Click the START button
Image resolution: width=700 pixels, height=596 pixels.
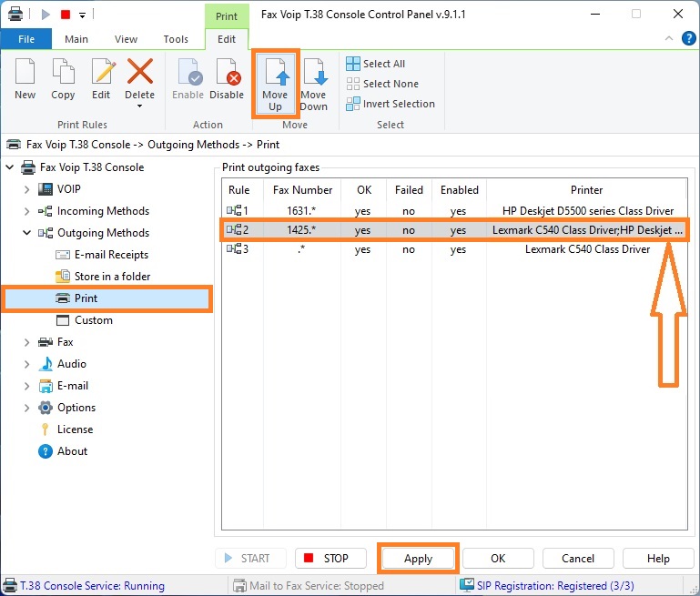(250, 558)
